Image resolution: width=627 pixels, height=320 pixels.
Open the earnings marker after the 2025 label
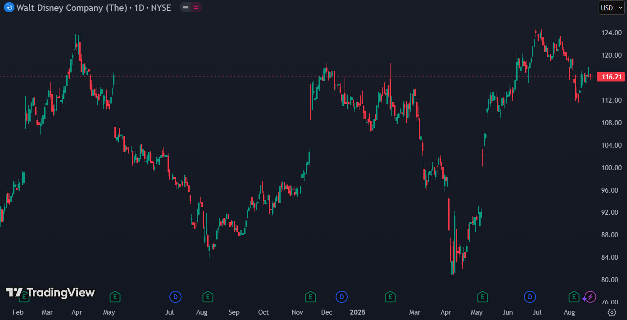390,297
